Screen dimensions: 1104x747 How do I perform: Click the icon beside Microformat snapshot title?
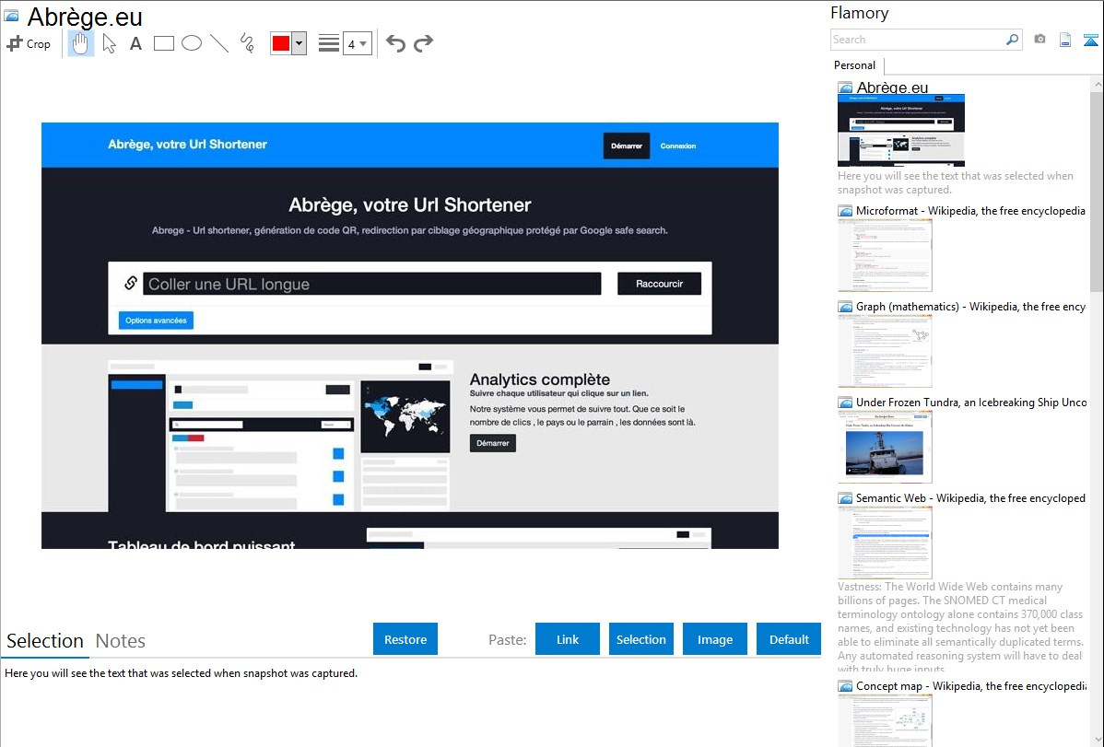point(845,211)
